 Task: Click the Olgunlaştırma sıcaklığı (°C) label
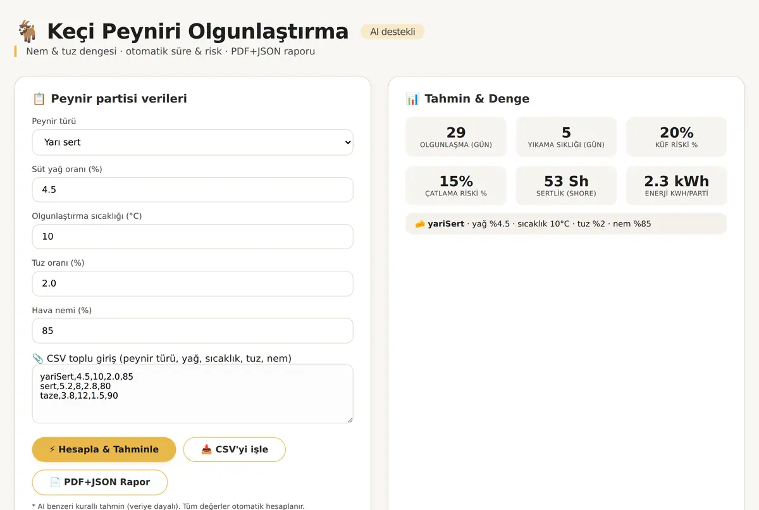tap(87, 216)
